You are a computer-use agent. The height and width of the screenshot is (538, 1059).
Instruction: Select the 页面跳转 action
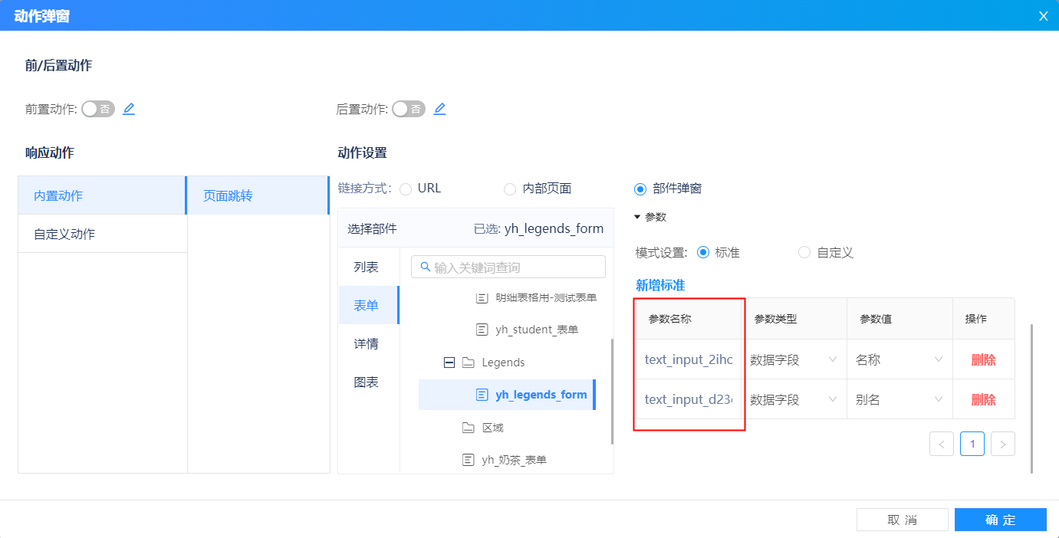tap(258, 195)
